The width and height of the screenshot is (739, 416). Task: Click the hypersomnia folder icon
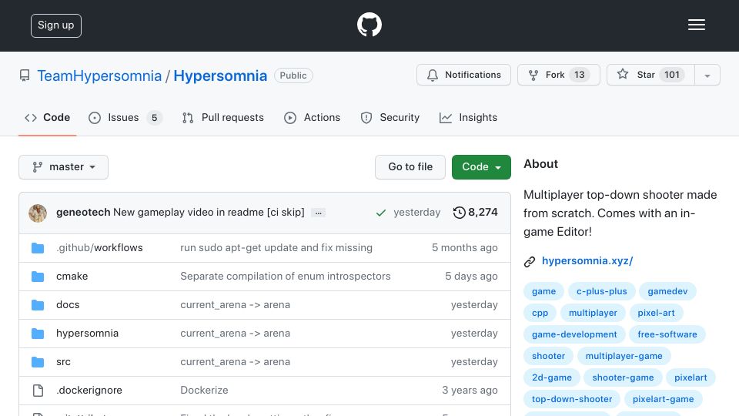coord(38,334)
